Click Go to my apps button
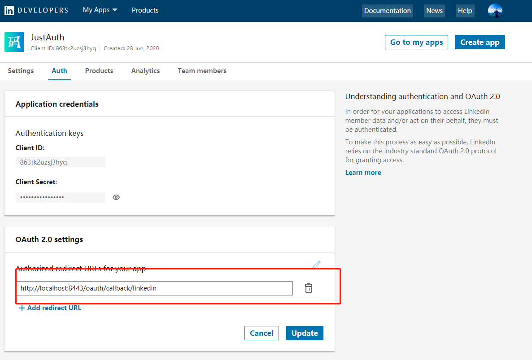532x360 pixels. (416, 42)
